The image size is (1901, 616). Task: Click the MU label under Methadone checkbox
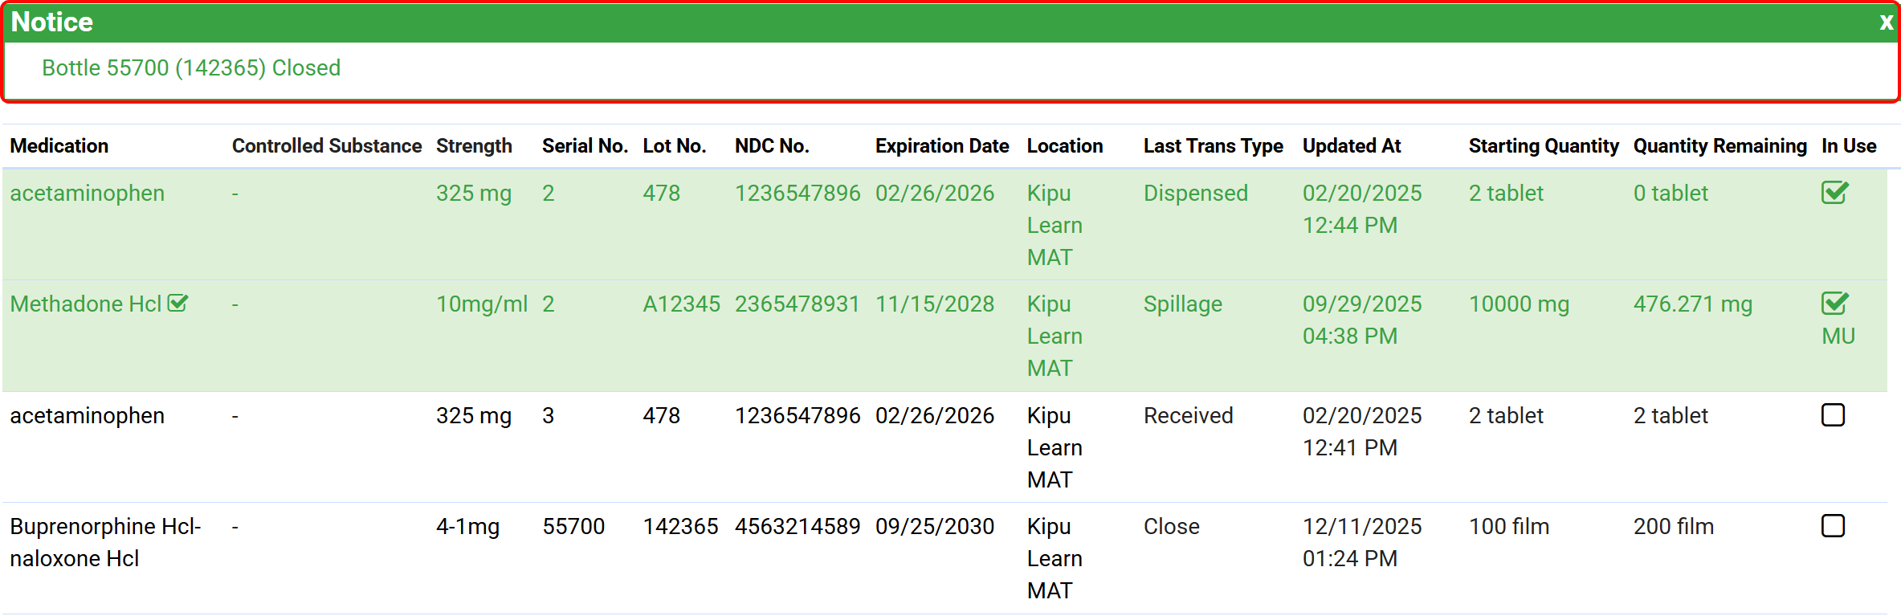pos(1838,337)
